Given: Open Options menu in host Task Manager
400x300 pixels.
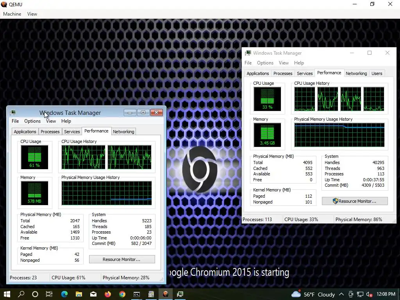Looking at the screenshot, I should (x=265, y=63).
